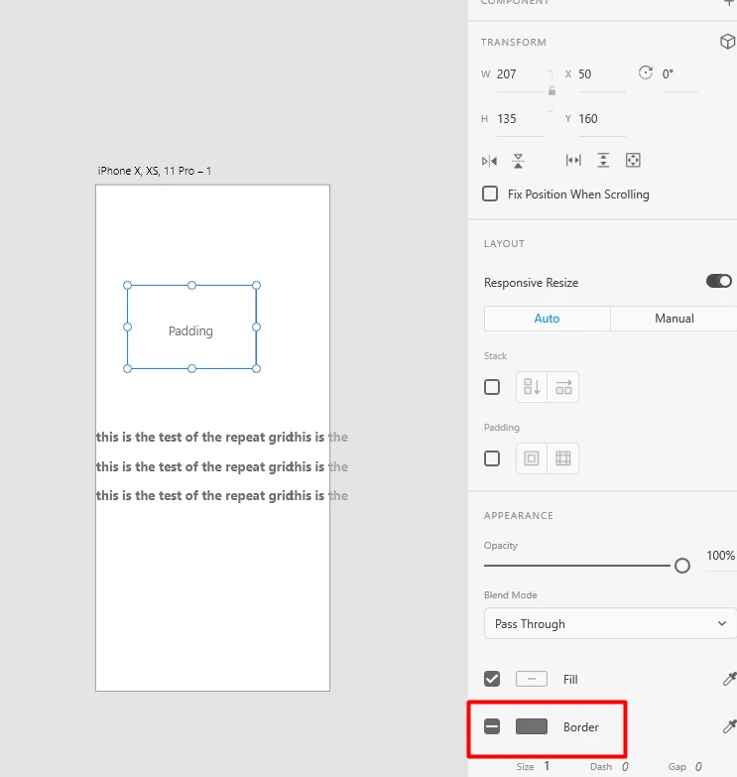Toggle fixed height constraint icon
This screenshot has width=737, height=777.
(603, 160)
